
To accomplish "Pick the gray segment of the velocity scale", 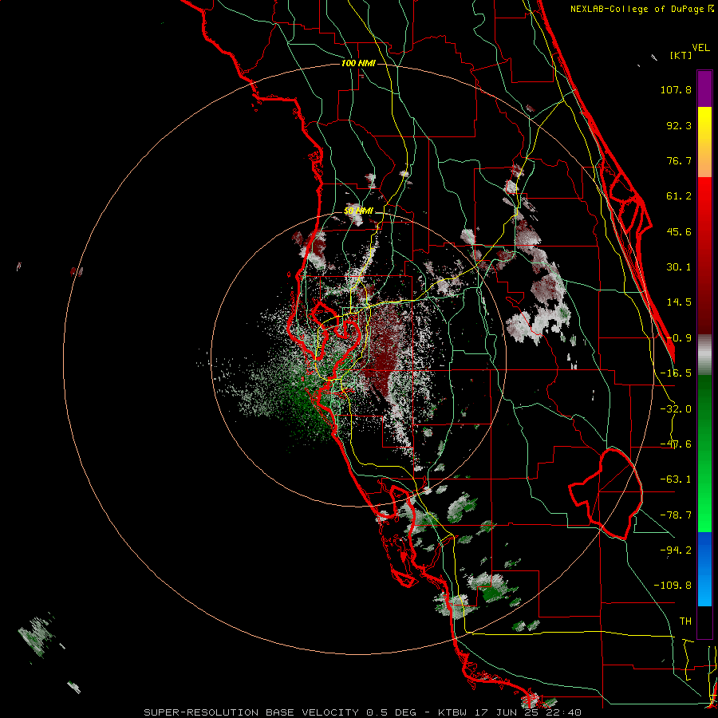I will (x=704, y=355).
